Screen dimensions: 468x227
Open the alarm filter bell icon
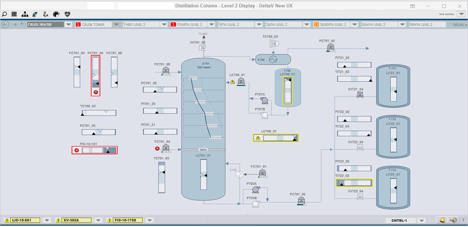tap(35, 14)
